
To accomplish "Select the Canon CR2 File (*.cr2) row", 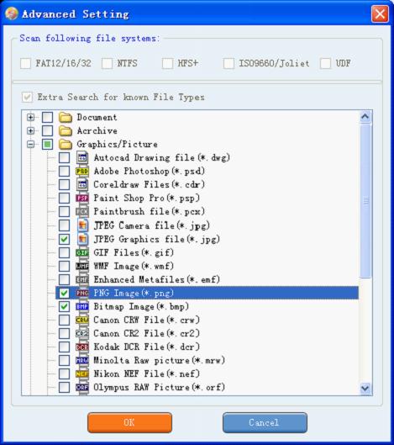I will pos(147,333).
